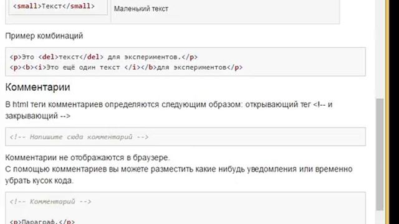
Task: Click the 'Маленький текст' cell
Action: (141, 9)
